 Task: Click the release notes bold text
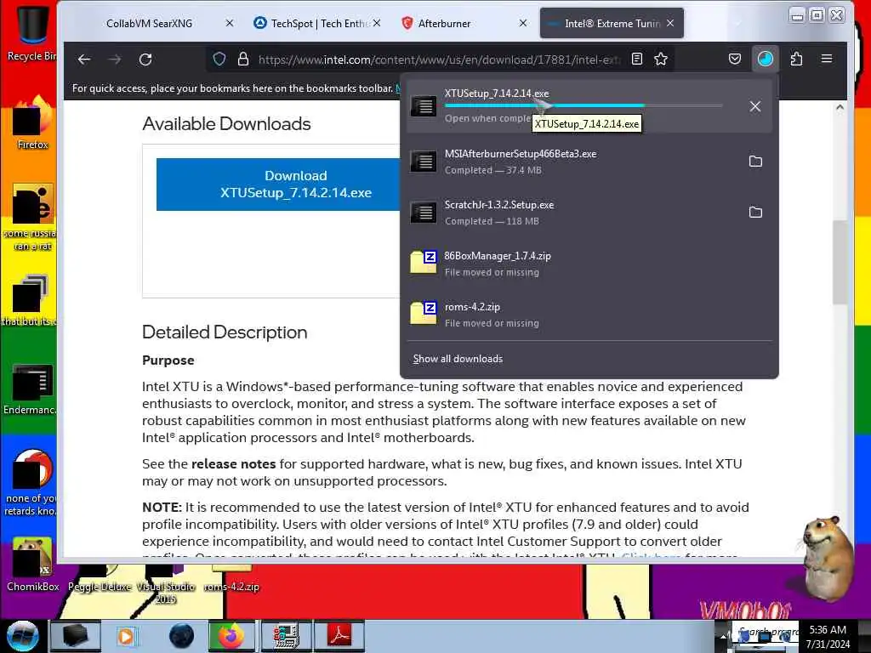233,463
